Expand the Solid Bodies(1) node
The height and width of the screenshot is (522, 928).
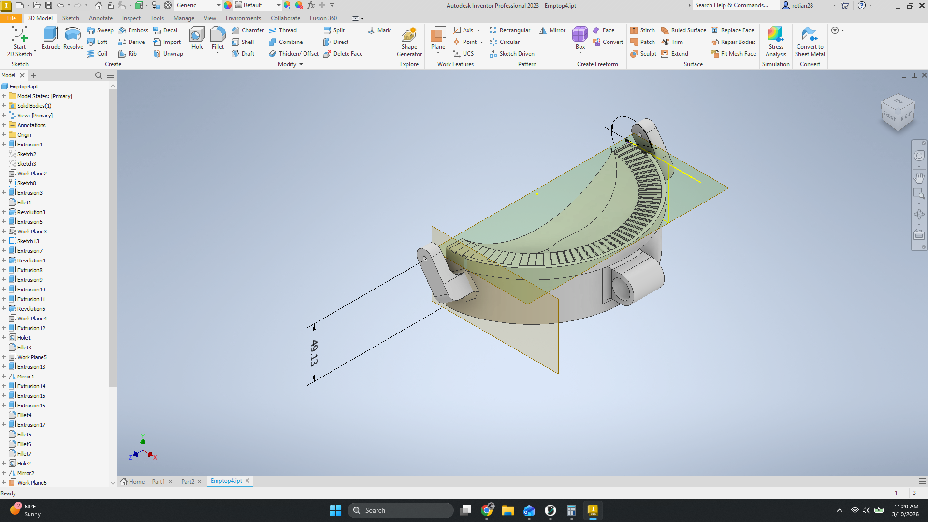(4, 106)
